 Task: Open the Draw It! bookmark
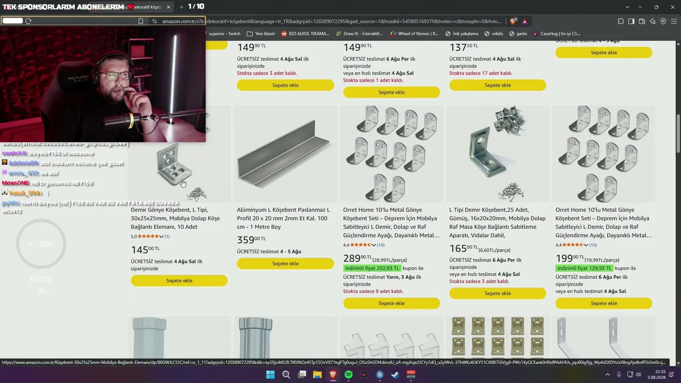pos(359,34)
